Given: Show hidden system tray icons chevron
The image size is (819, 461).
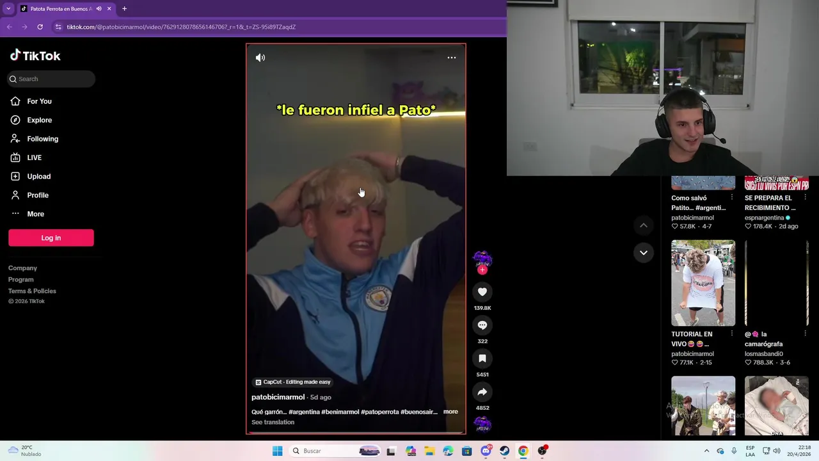Looking at the screenshot, I should [x=706, y=451].
